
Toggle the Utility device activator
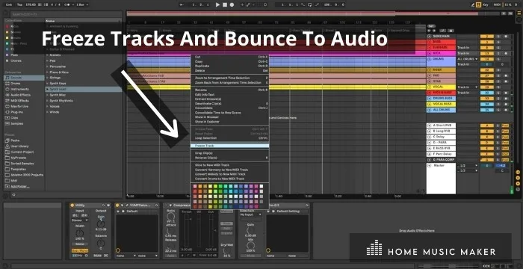(72, 205)
